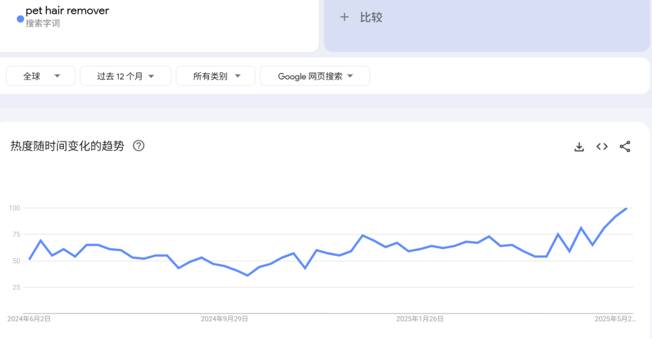Image resolution: width=652 pixels, height=339 pixels.
Task: Click the 2024年6月2日 axis date label
Action: pos(29,318)
